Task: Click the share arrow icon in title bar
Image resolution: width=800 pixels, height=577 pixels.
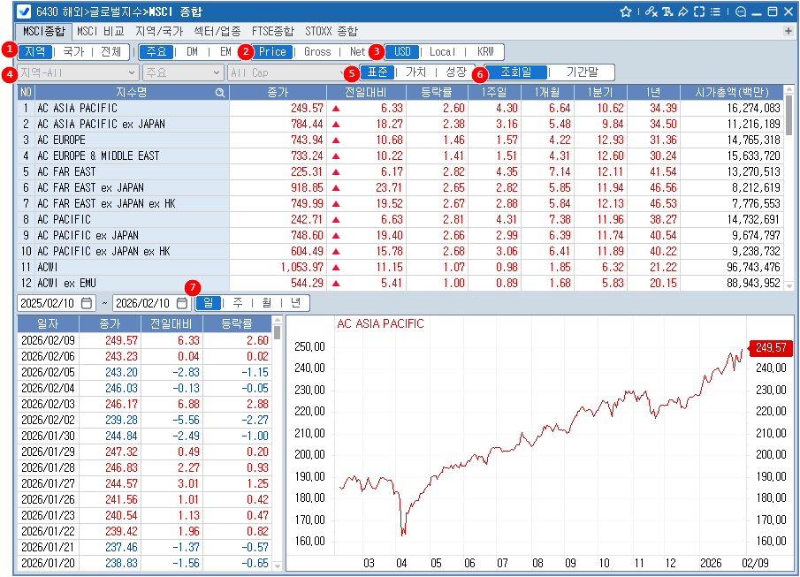Action: pyautogui.click(x=683, y=11)
